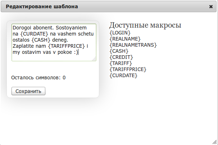Click the Сохранить button
Image resolution: width=218 pixels, height=145 pixels.
click(28, 91)
